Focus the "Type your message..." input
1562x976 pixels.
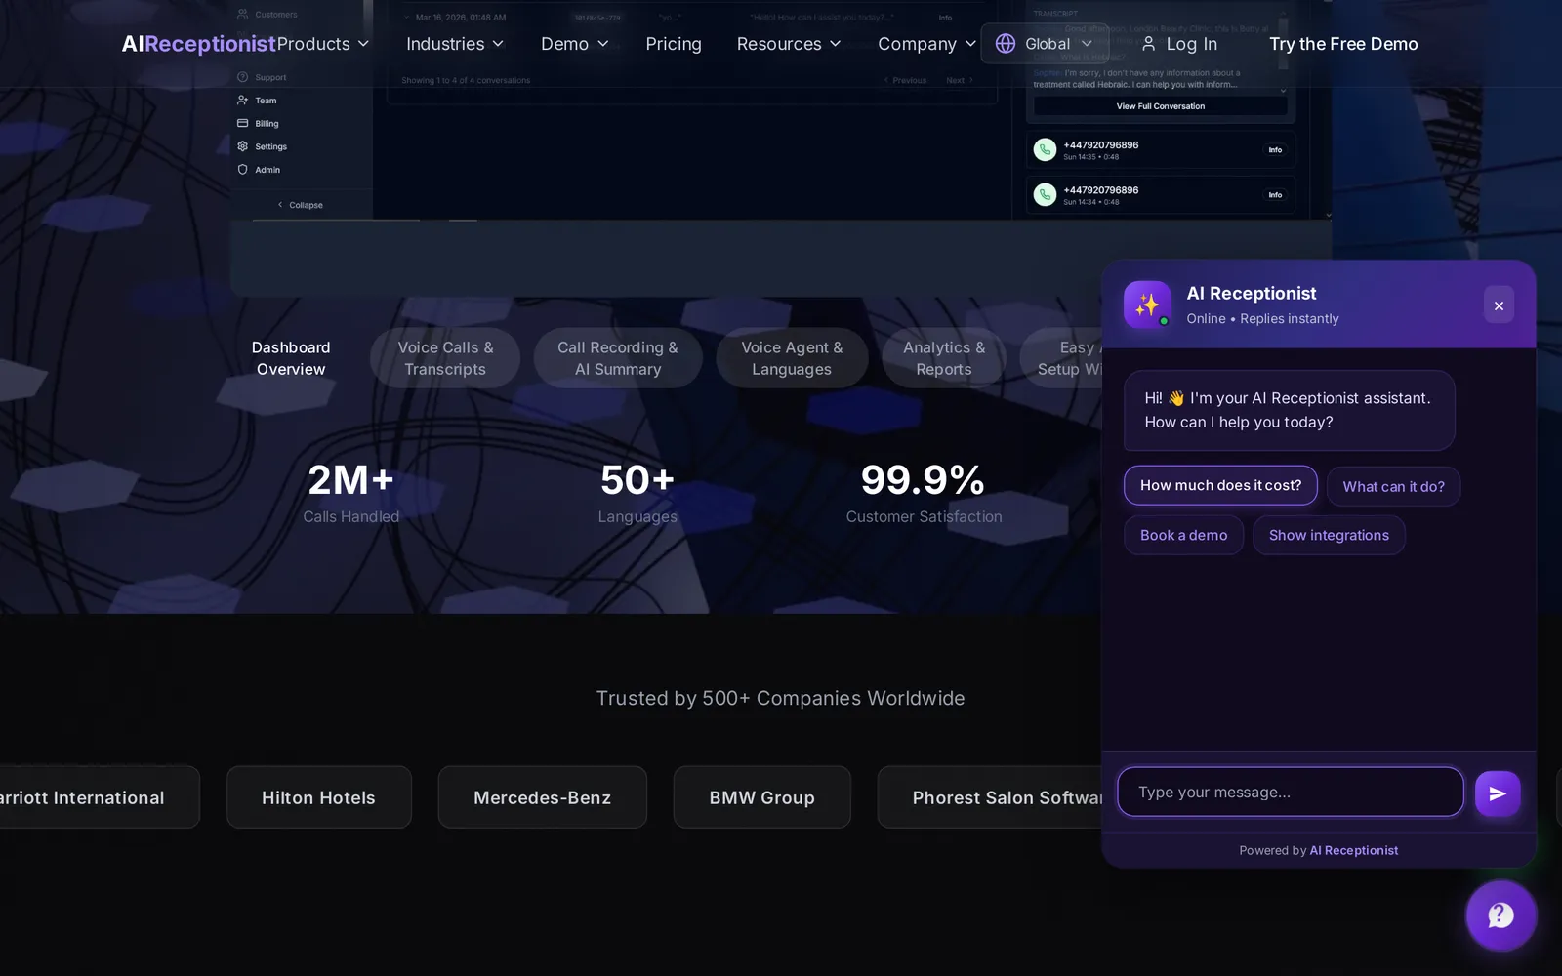pyautogui.click(x=1291, y=792)
